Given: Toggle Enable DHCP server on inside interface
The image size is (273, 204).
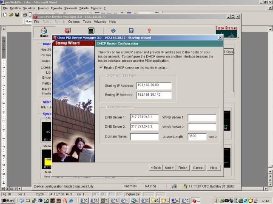Looking at the screenshot, I should 101,67.
